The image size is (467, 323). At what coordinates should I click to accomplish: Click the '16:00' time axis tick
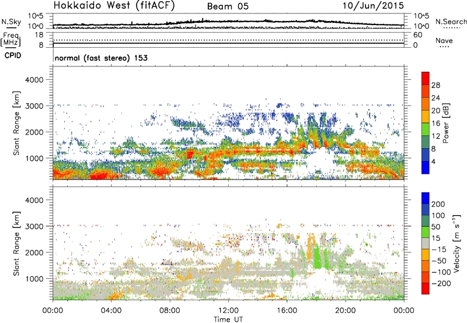click(x=287, y=311)
